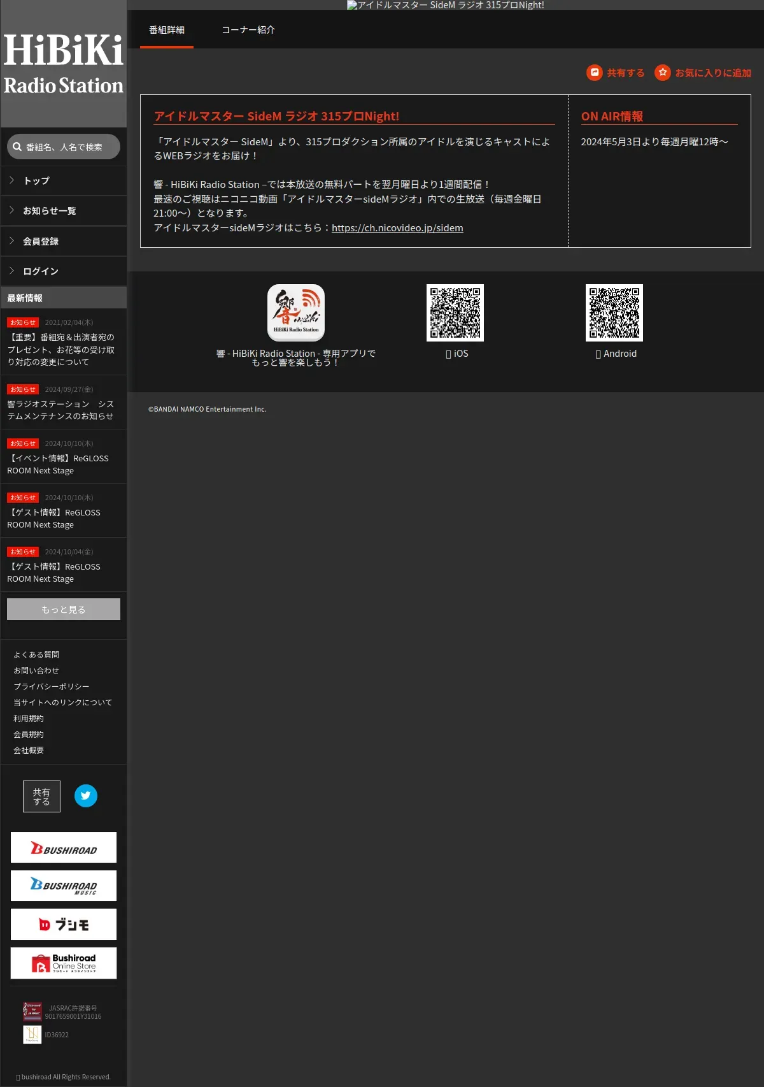The height and width of the screenshot is (1087, 764).
Task: Click the もっと見る button
Action: click(64, 609)
